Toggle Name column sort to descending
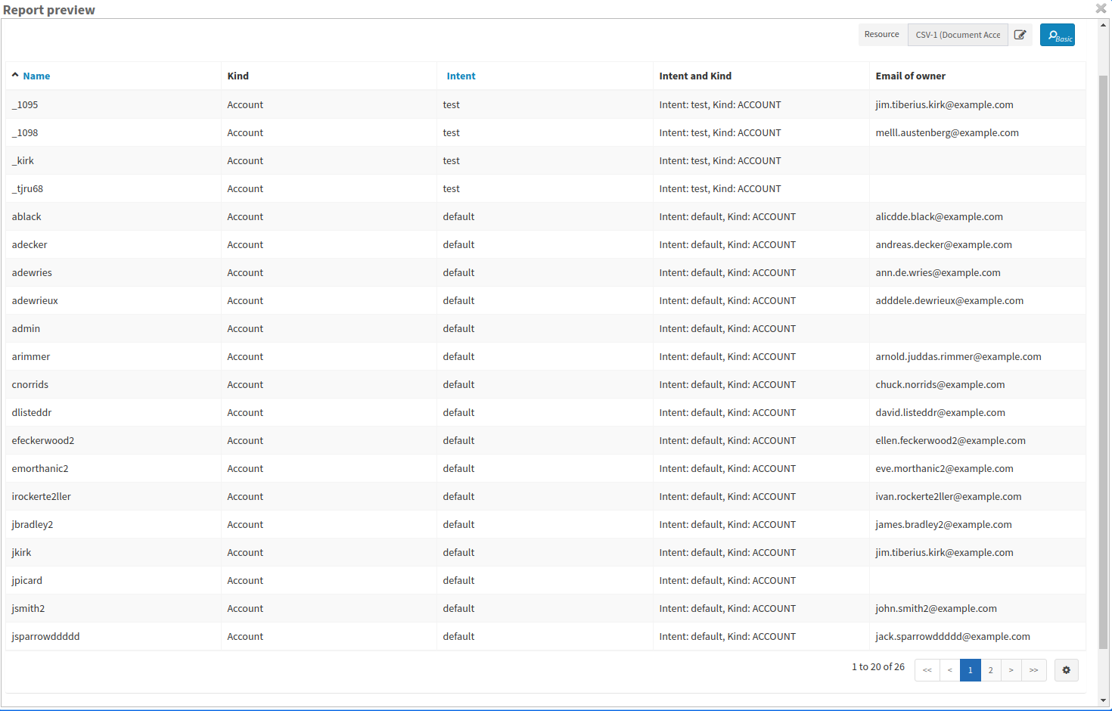Image resolution: width=1112 pixels, height=711 pixels. (36, 76)
